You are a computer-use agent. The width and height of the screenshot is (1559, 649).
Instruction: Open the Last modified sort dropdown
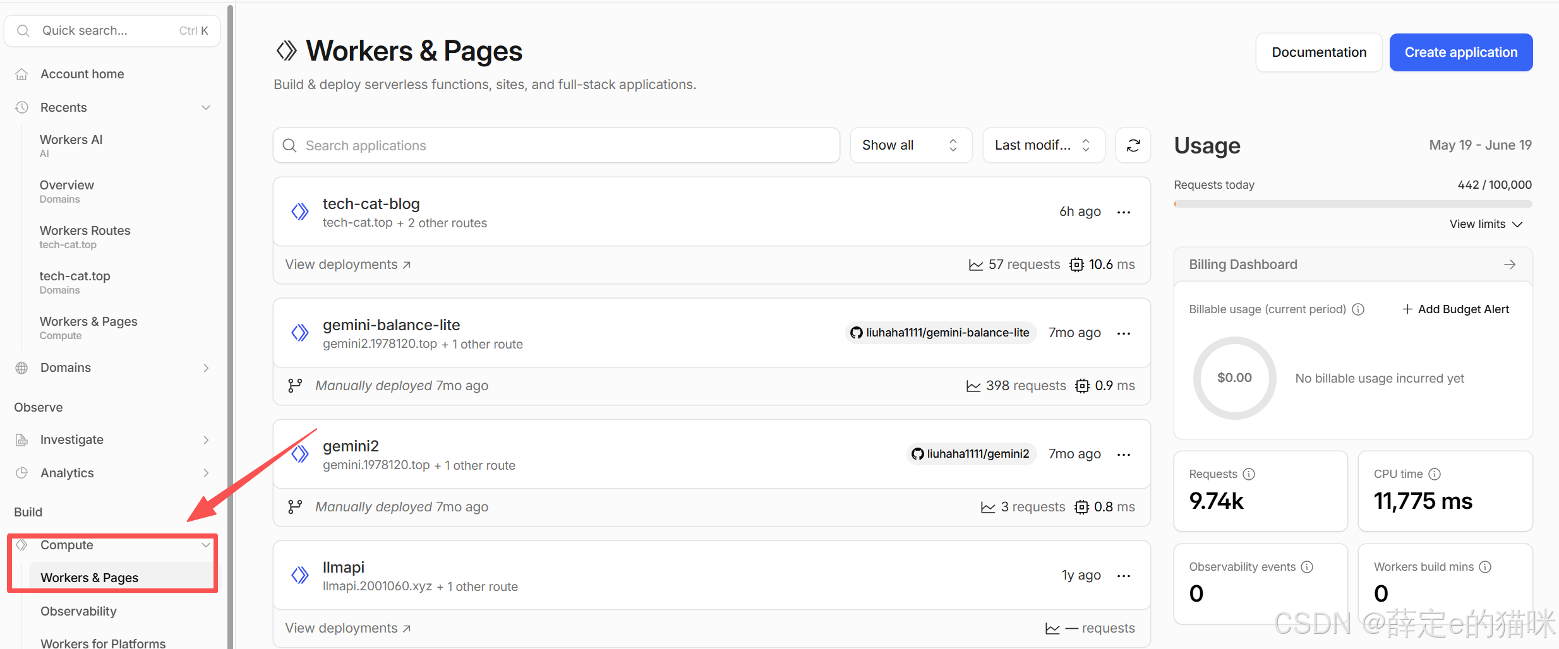click(1044, 145)
